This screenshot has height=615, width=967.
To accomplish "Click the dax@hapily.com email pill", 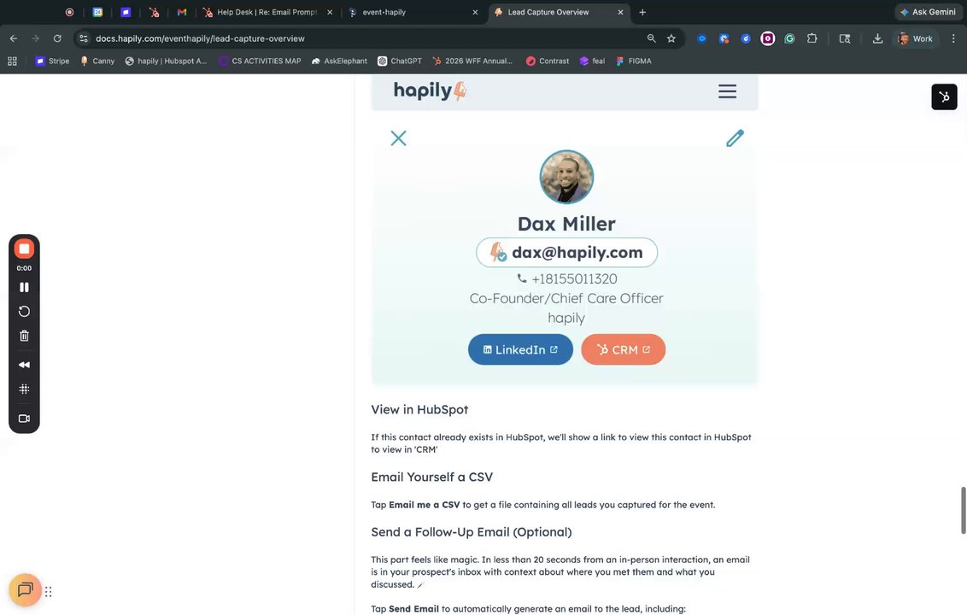I will pyautogui.click(x=566, y=252).
